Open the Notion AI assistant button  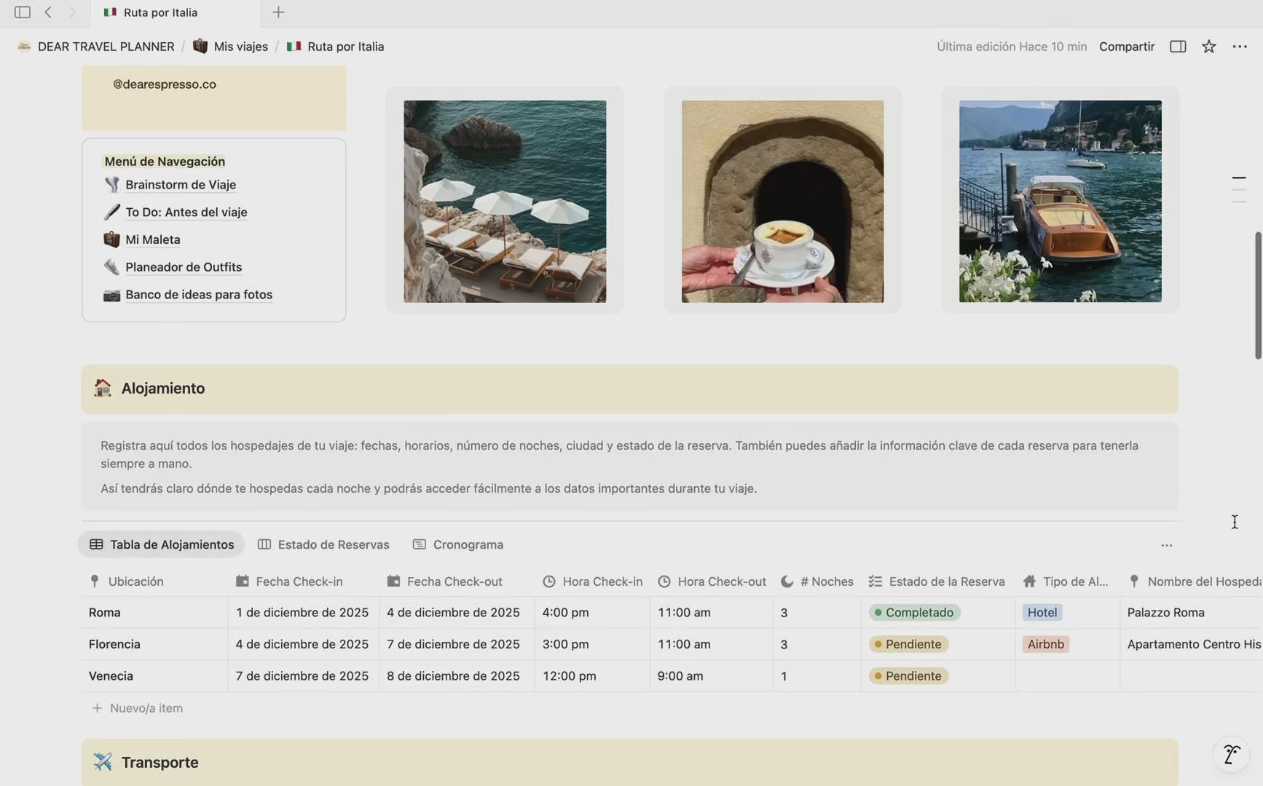coord(1231,755)
